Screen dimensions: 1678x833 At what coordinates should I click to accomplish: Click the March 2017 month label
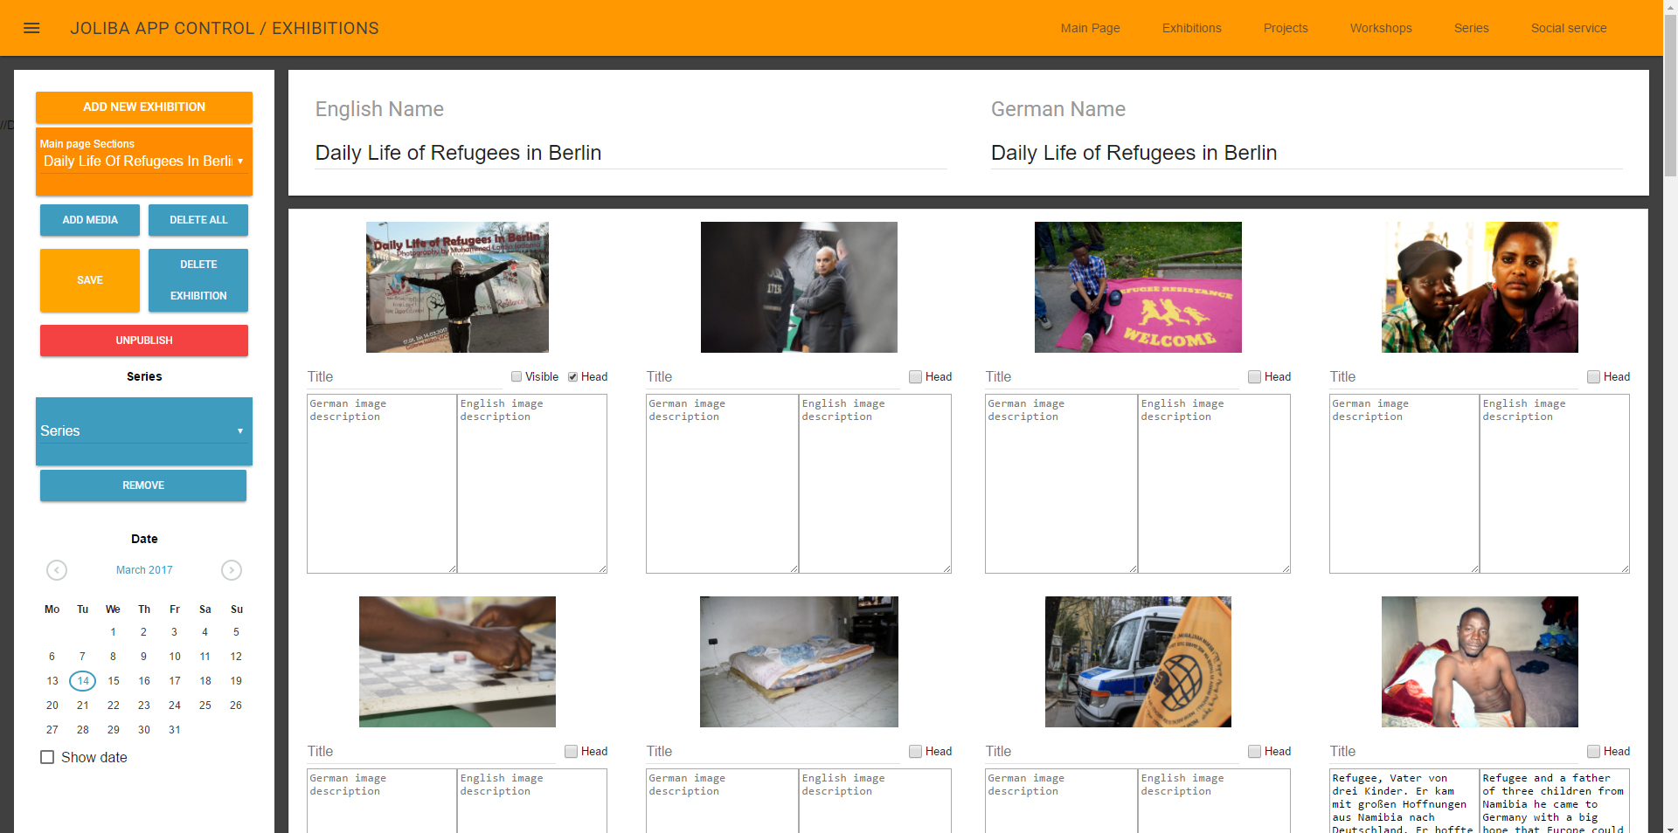(x=144, y=570)
